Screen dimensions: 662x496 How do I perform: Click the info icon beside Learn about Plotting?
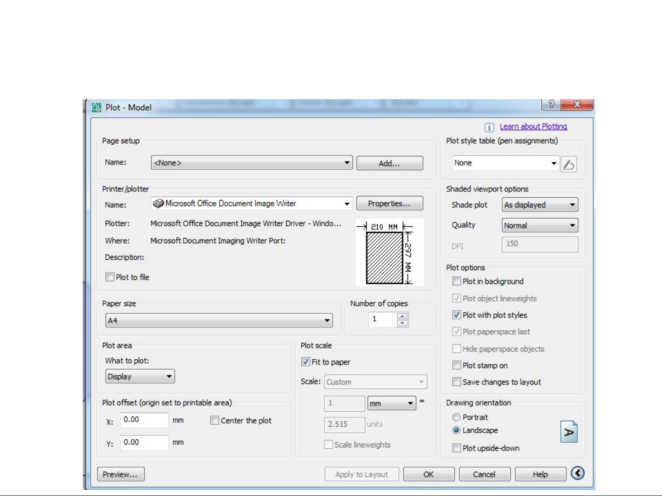pos(489,127)
